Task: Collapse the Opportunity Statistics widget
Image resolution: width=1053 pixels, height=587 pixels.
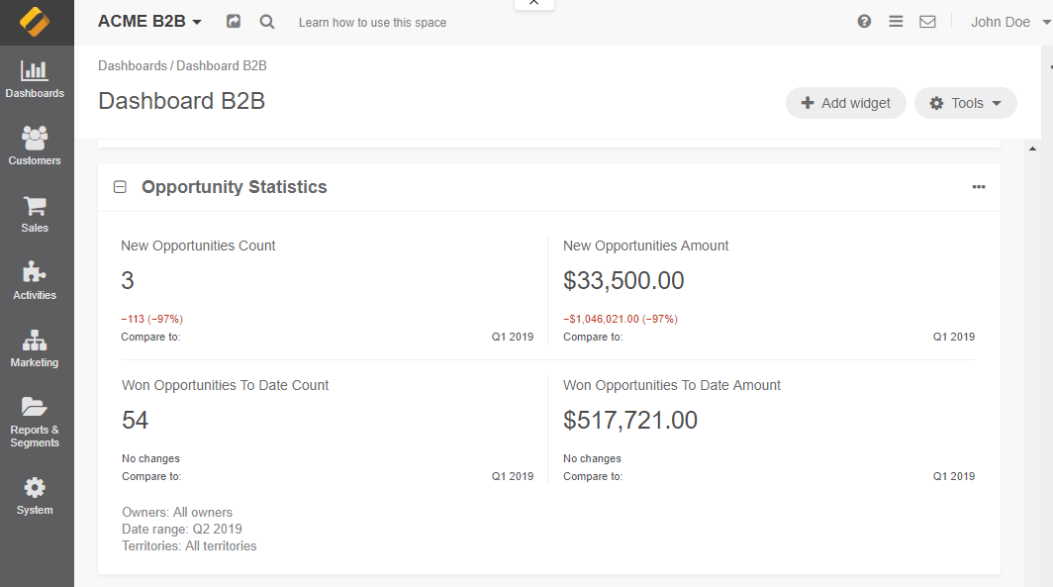Action: click(x=120, y=187)
